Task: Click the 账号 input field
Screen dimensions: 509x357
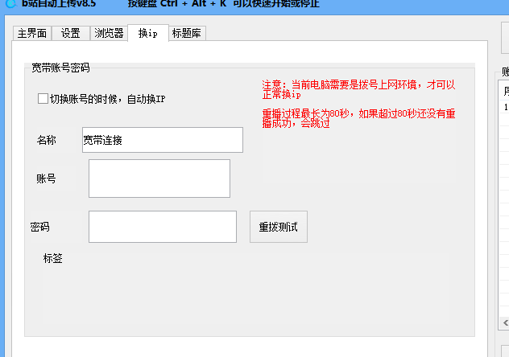Action: tap(159, 178)
